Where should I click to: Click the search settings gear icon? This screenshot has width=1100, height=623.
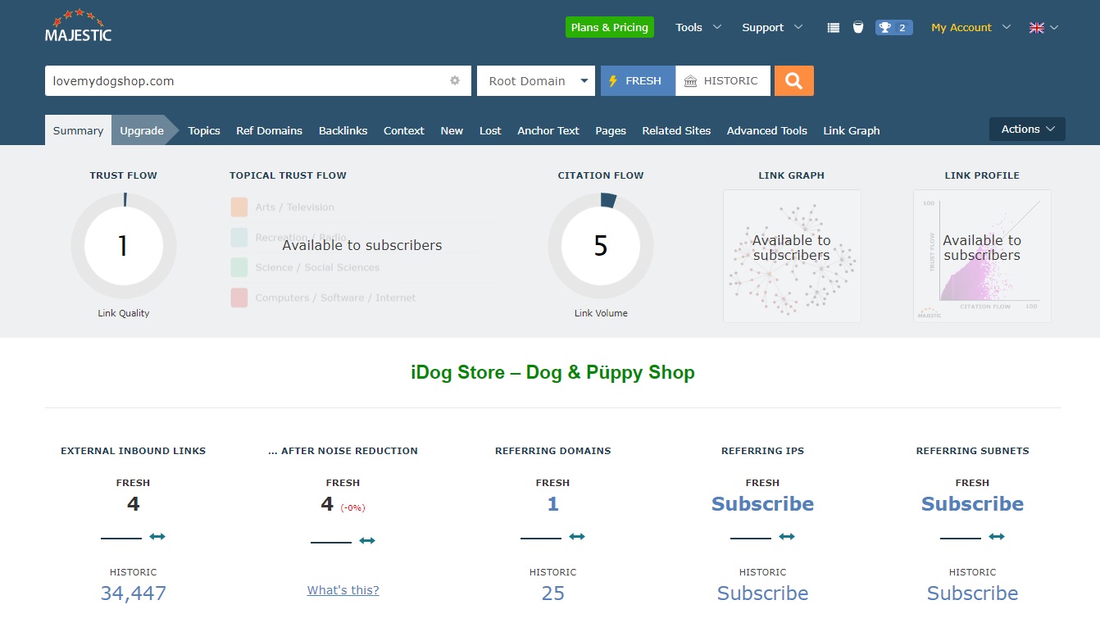click(x=455, y=81)
